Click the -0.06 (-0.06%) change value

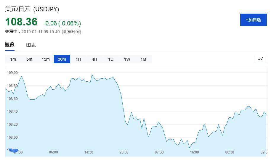tap(62, 23)
